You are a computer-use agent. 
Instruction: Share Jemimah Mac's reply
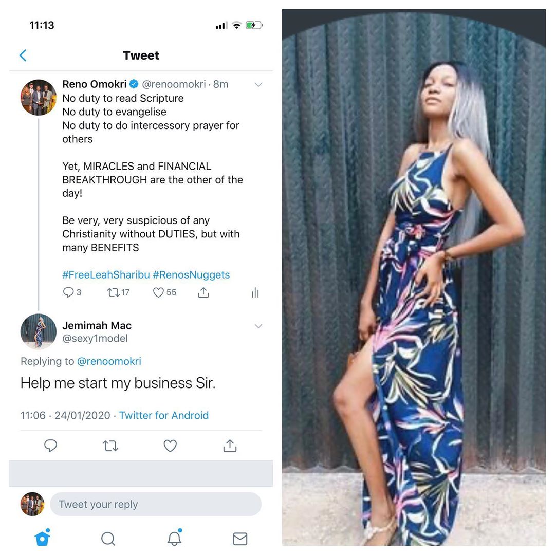pos(230,446)
